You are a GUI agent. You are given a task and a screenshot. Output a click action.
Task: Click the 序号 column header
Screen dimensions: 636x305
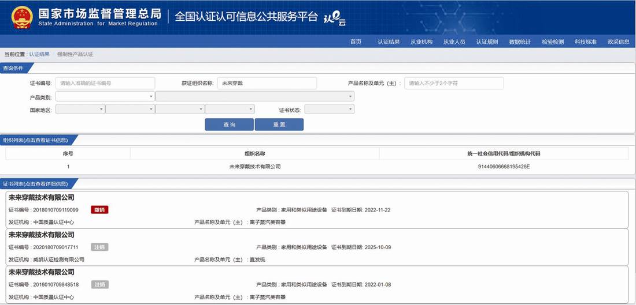(x=68, y=154)
